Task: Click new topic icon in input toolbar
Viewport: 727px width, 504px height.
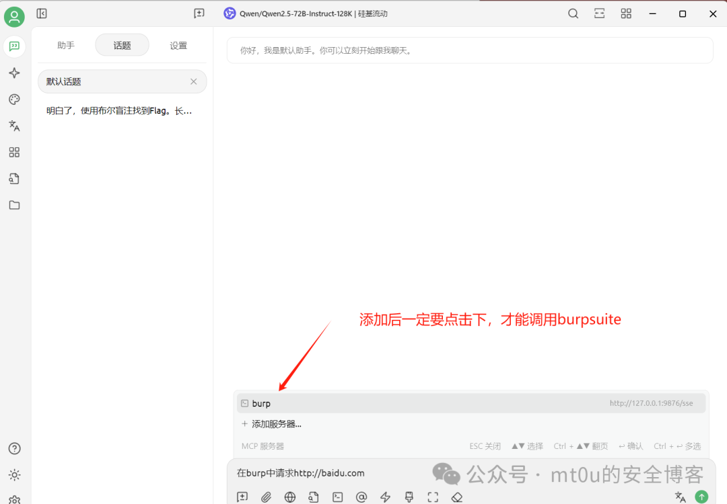Action: [242, 497]
